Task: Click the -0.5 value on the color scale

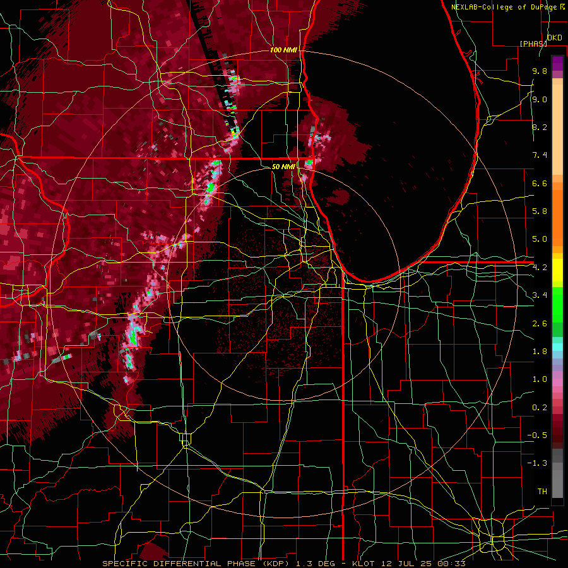Action: click(x=537, y=435)
